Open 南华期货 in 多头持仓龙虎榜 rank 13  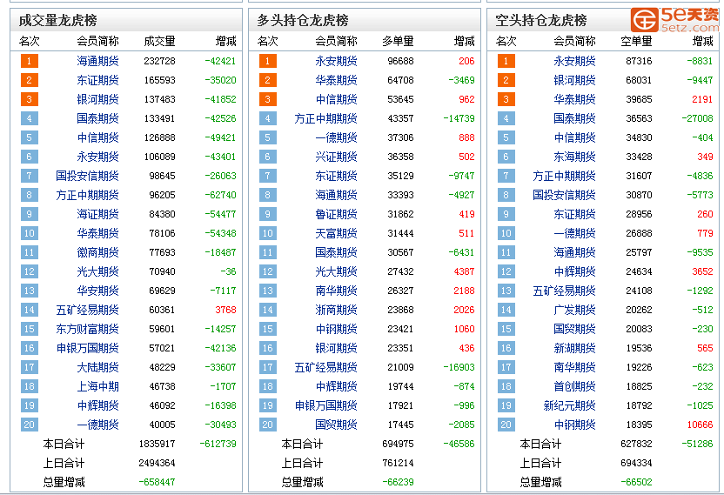tap(336, 291)
